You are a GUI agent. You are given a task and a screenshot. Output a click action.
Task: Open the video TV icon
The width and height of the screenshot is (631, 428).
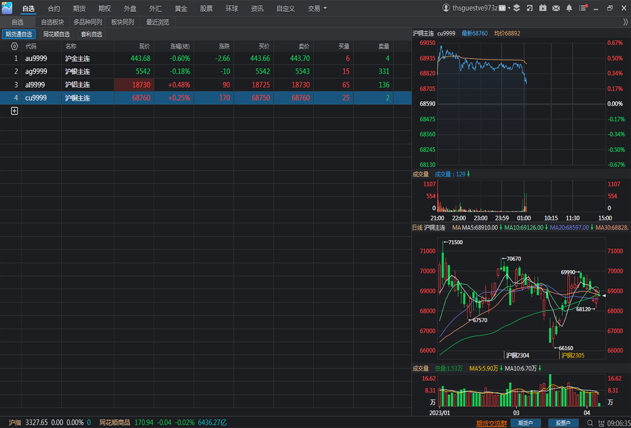point(543,8)
